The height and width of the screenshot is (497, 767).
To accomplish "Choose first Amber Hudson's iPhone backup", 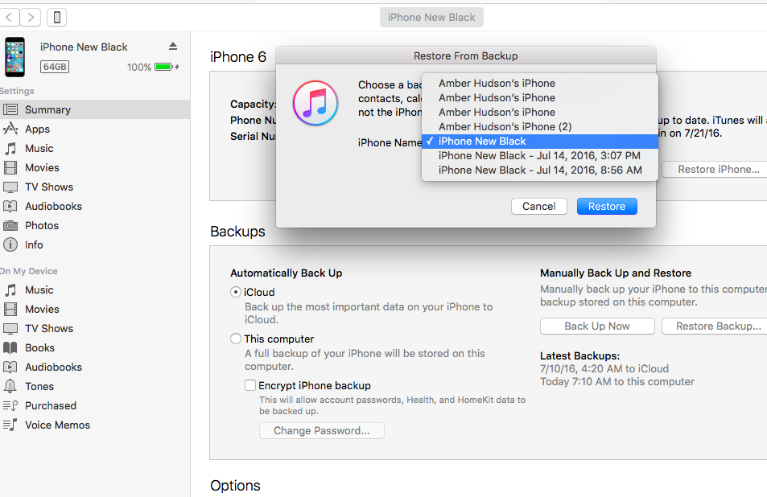I will click(539, 84).
